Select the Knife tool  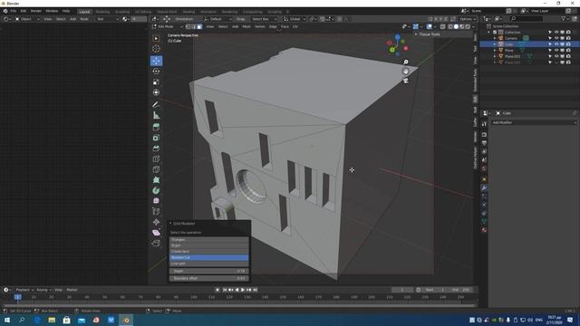coord(156,169)
